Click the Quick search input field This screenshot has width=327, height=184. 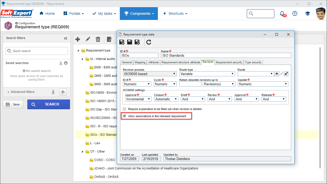pyautogui.click(x=37, y=51)
